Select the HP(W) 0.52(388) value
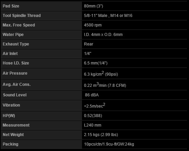The width and height of the screenshot is (189, 151). click(x=93, y=116)
